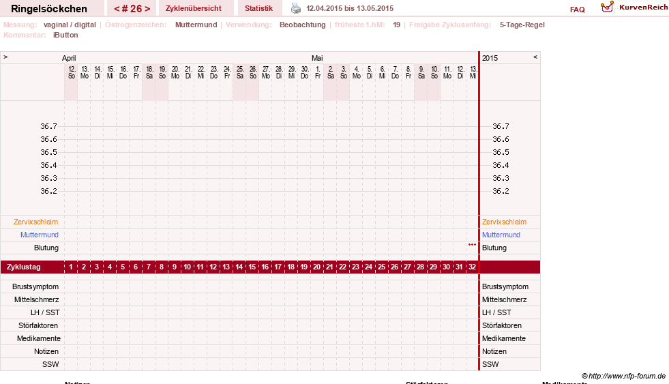Open the FAQ link

pos(577,10)
